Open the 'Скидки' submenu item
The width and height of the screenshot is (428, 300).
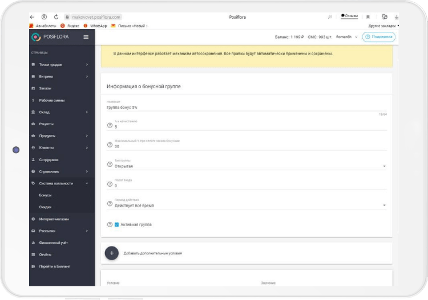pos(45,207)
